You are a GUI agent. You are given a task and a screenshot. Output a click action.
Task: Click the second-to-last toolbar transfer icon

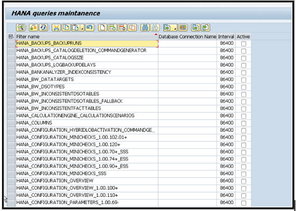(195, 28)
